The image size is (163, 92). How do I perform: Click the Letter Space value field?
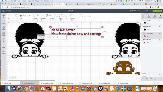point(44,20)
